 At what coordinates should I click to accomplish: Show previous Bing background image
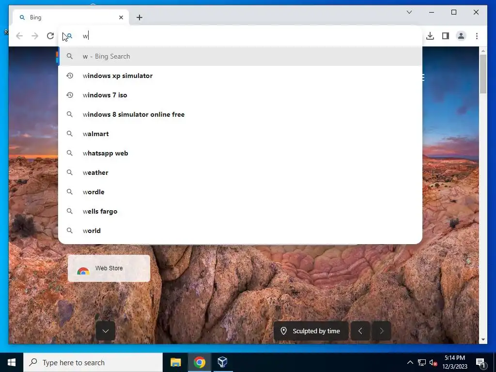click(360, 331)
